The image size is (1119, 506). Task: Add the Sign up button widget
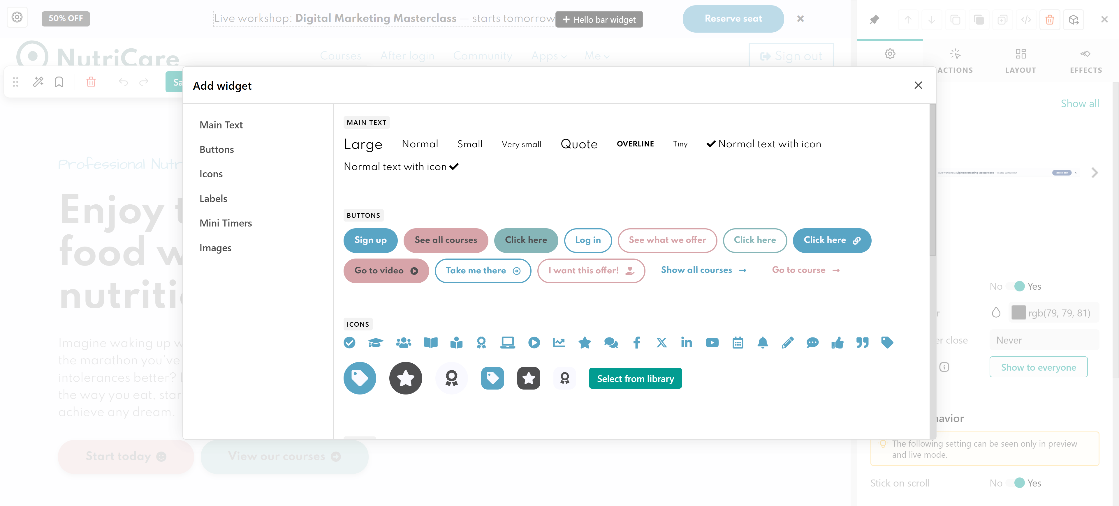(370, 240)
